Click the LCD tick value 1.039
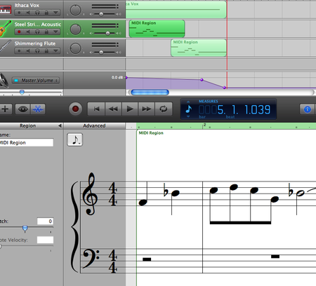The width and height of the screenshot is (316, 286). [258, 109]
